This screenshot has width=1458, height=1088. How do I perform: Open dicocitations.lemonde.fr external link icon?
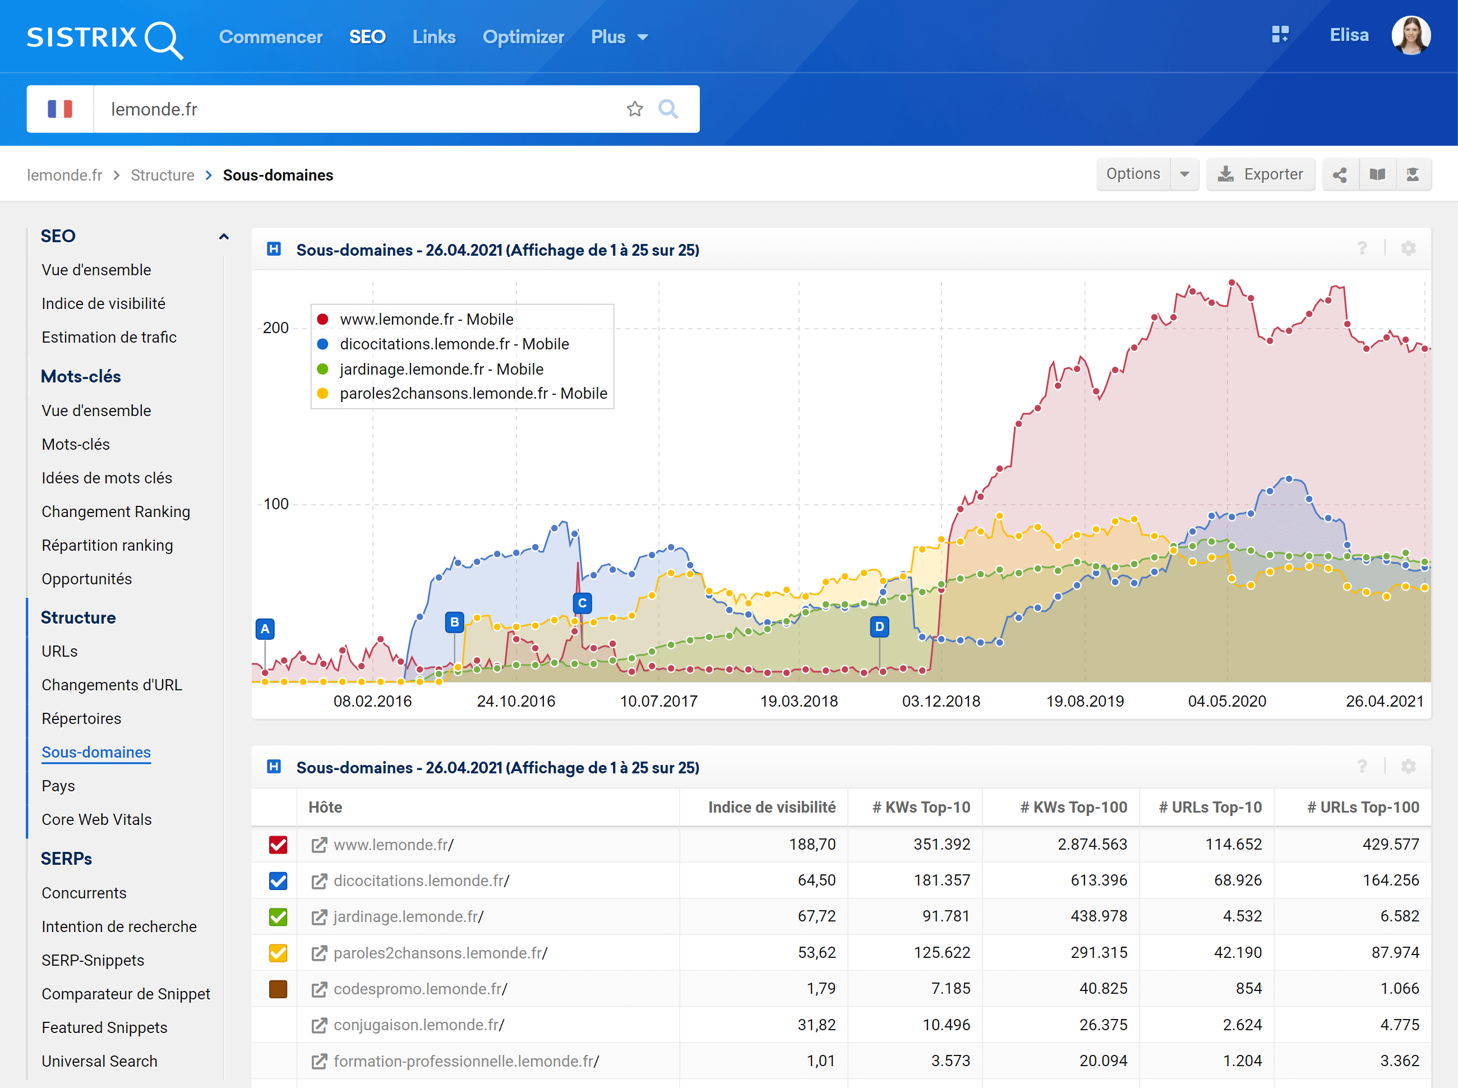pyautogui.click(x=319, y=881)
